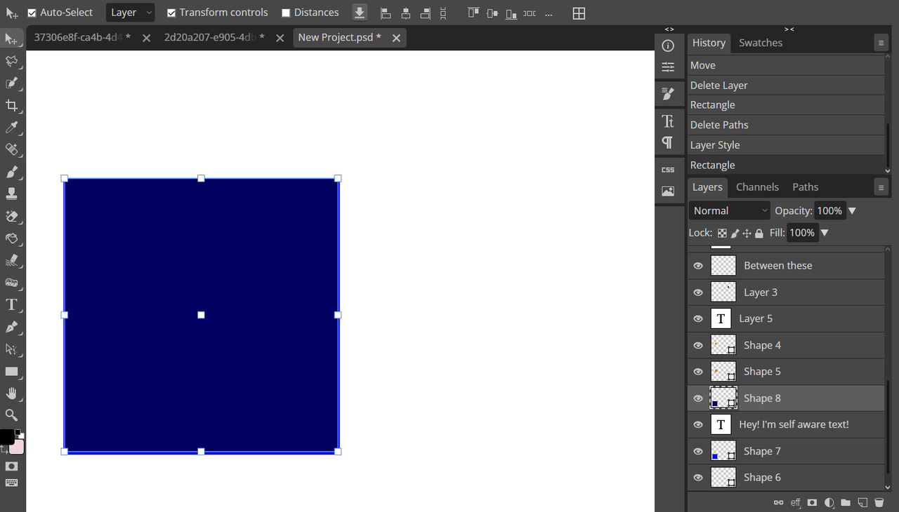899x512 pixels.
Task: Open the Layer/Group auto-select dropdown
Action: pyautogui.click(x=131, y=13)
